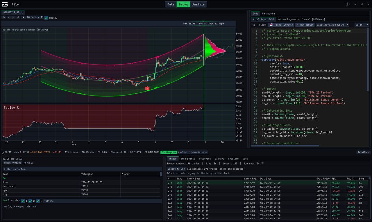Select Realistic broker mode
The image size is (372, 222).
pos(184,152)
